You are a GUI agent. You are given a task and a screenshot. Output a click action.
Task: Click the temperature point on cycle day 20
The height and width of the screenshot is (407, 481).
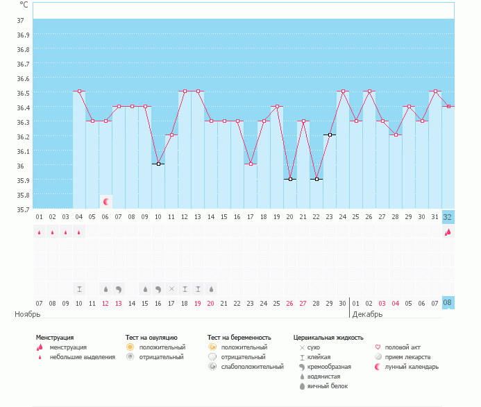click(291, 179)
